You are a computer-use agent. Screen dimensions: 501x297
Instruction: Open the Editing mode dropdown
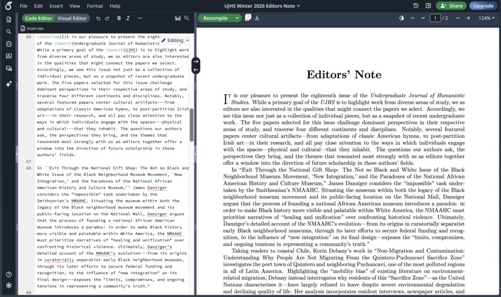tap(175, 40)
